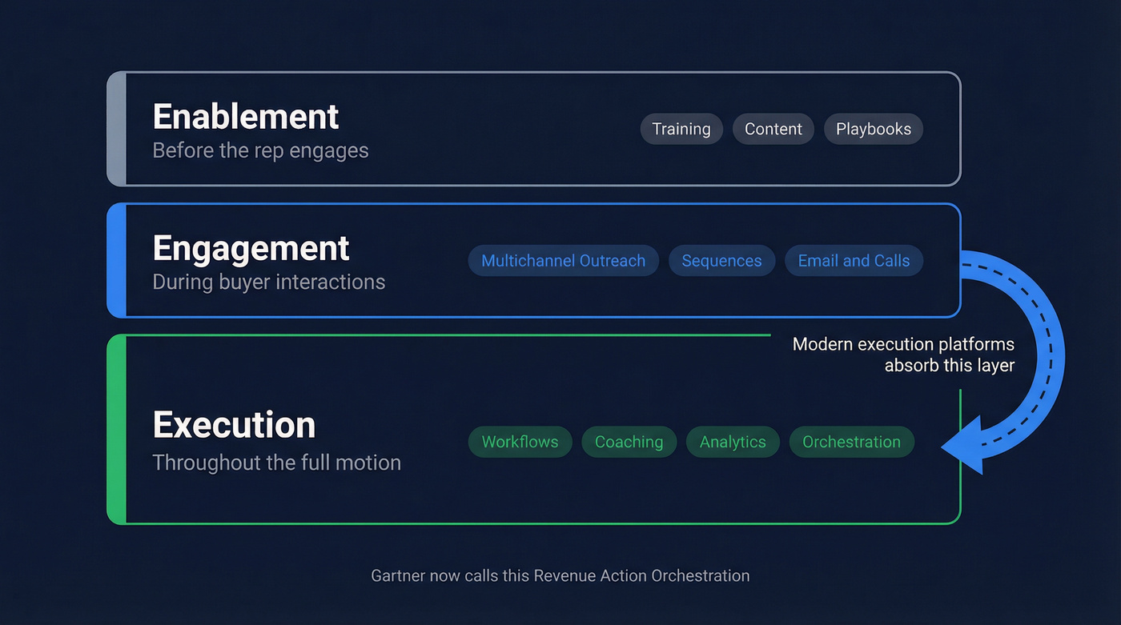Click the Multichannel Outreach pill
This screenshot has width=1121, height=625.
coord(563,260)
